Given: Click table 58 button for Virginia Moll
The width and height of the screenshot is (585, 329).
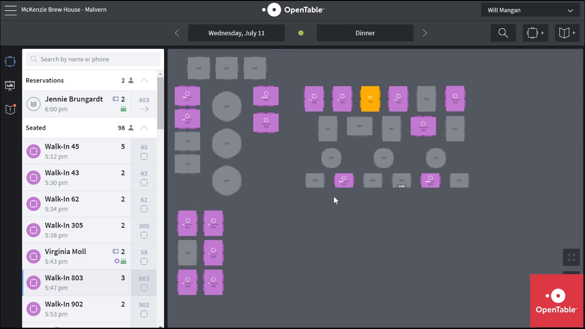Looking at the screenshot, I should pos(144,257).
